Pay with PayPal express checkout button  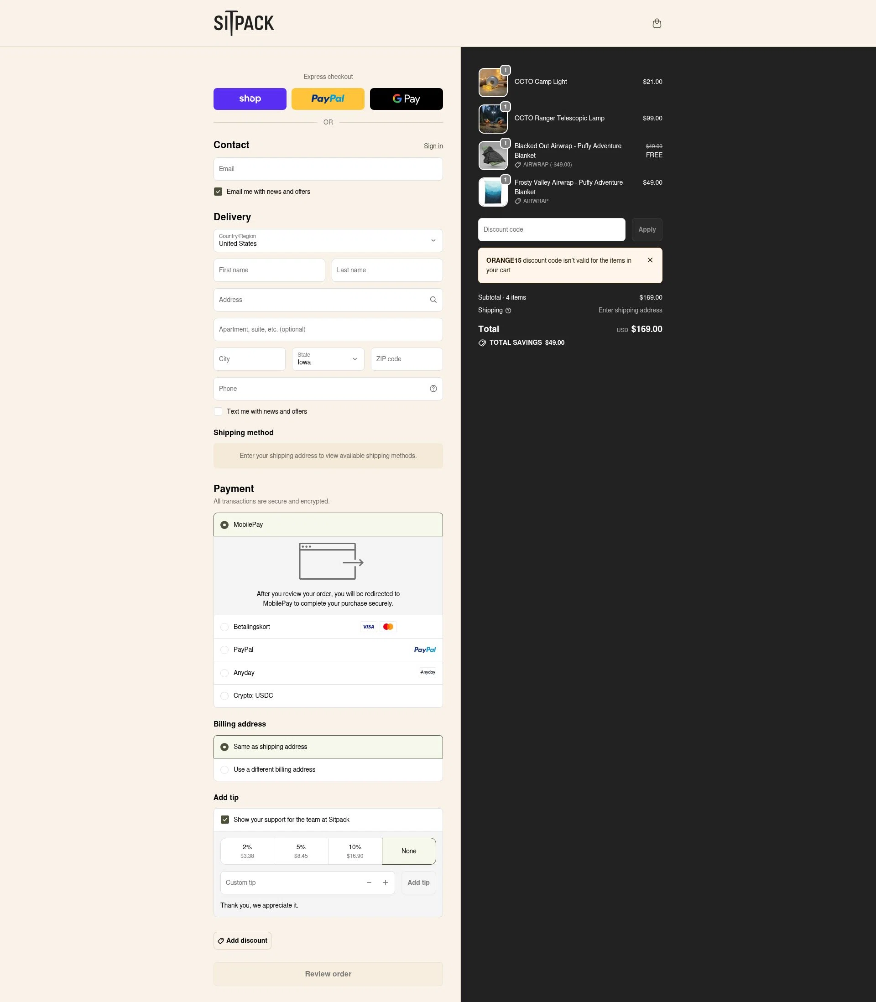pyautogui.click(x=328, y=99)
